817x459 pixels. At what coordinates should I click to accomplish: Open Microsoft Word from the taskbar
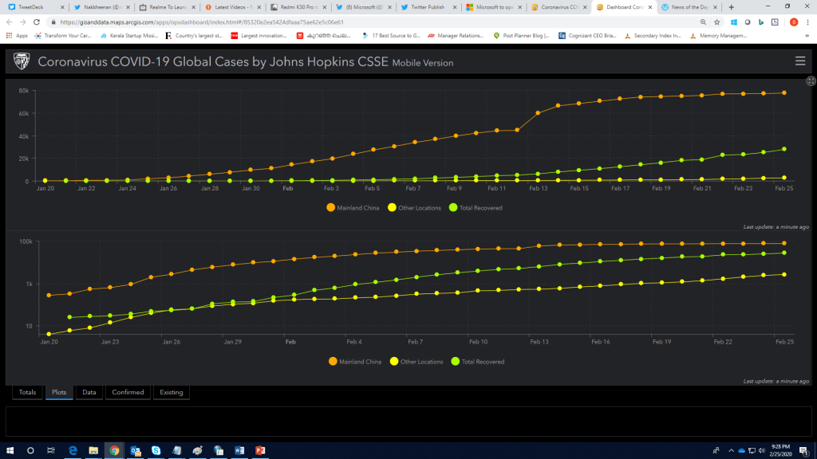(239, 450)
